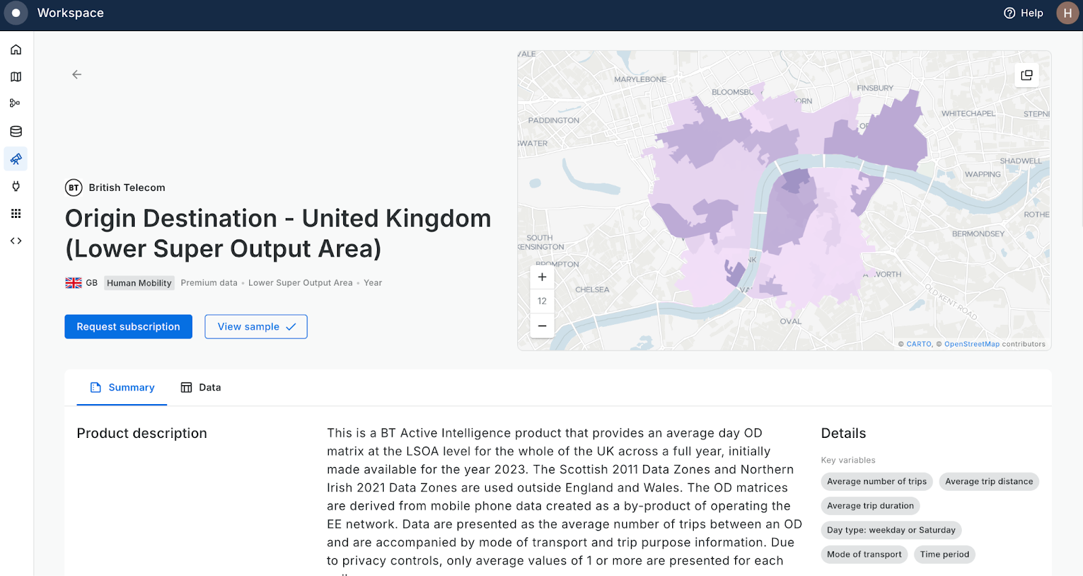The width and height of the screenshot is (1083, 576).
Task: Open Connections via the plug icon
Action: (15, 186)
